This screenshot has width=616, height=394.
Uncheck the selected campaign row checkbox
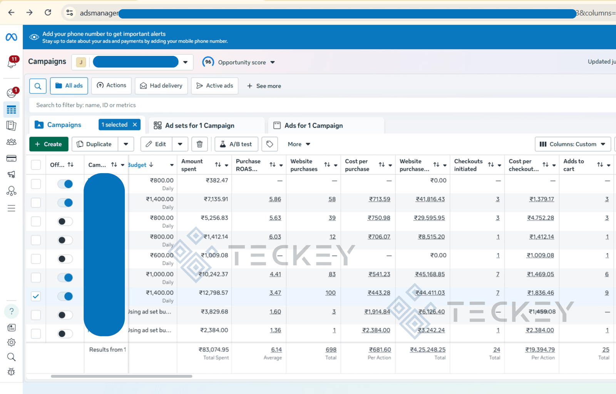36,296
